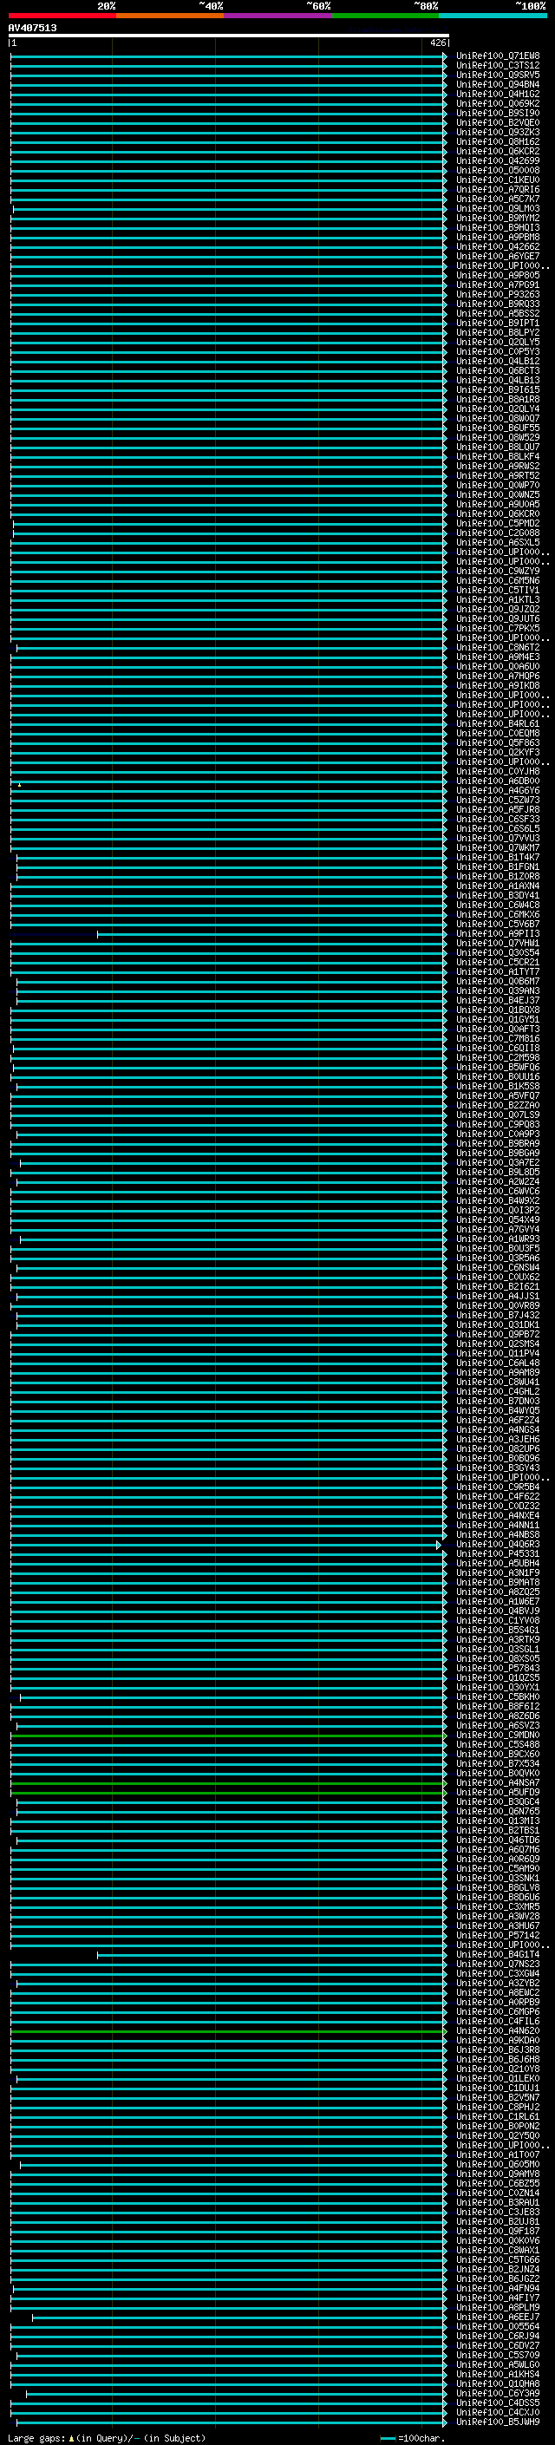Click label UniRef100_Q2QLY5
The image size is (555, 2445).
click(497, 342)
